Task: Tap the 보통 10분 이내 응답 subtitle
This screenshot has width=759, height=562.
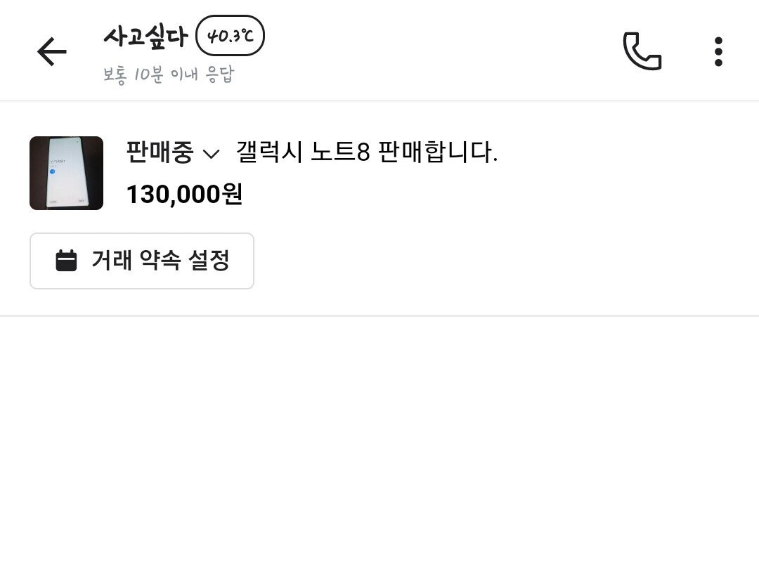Action: point(169,74)
